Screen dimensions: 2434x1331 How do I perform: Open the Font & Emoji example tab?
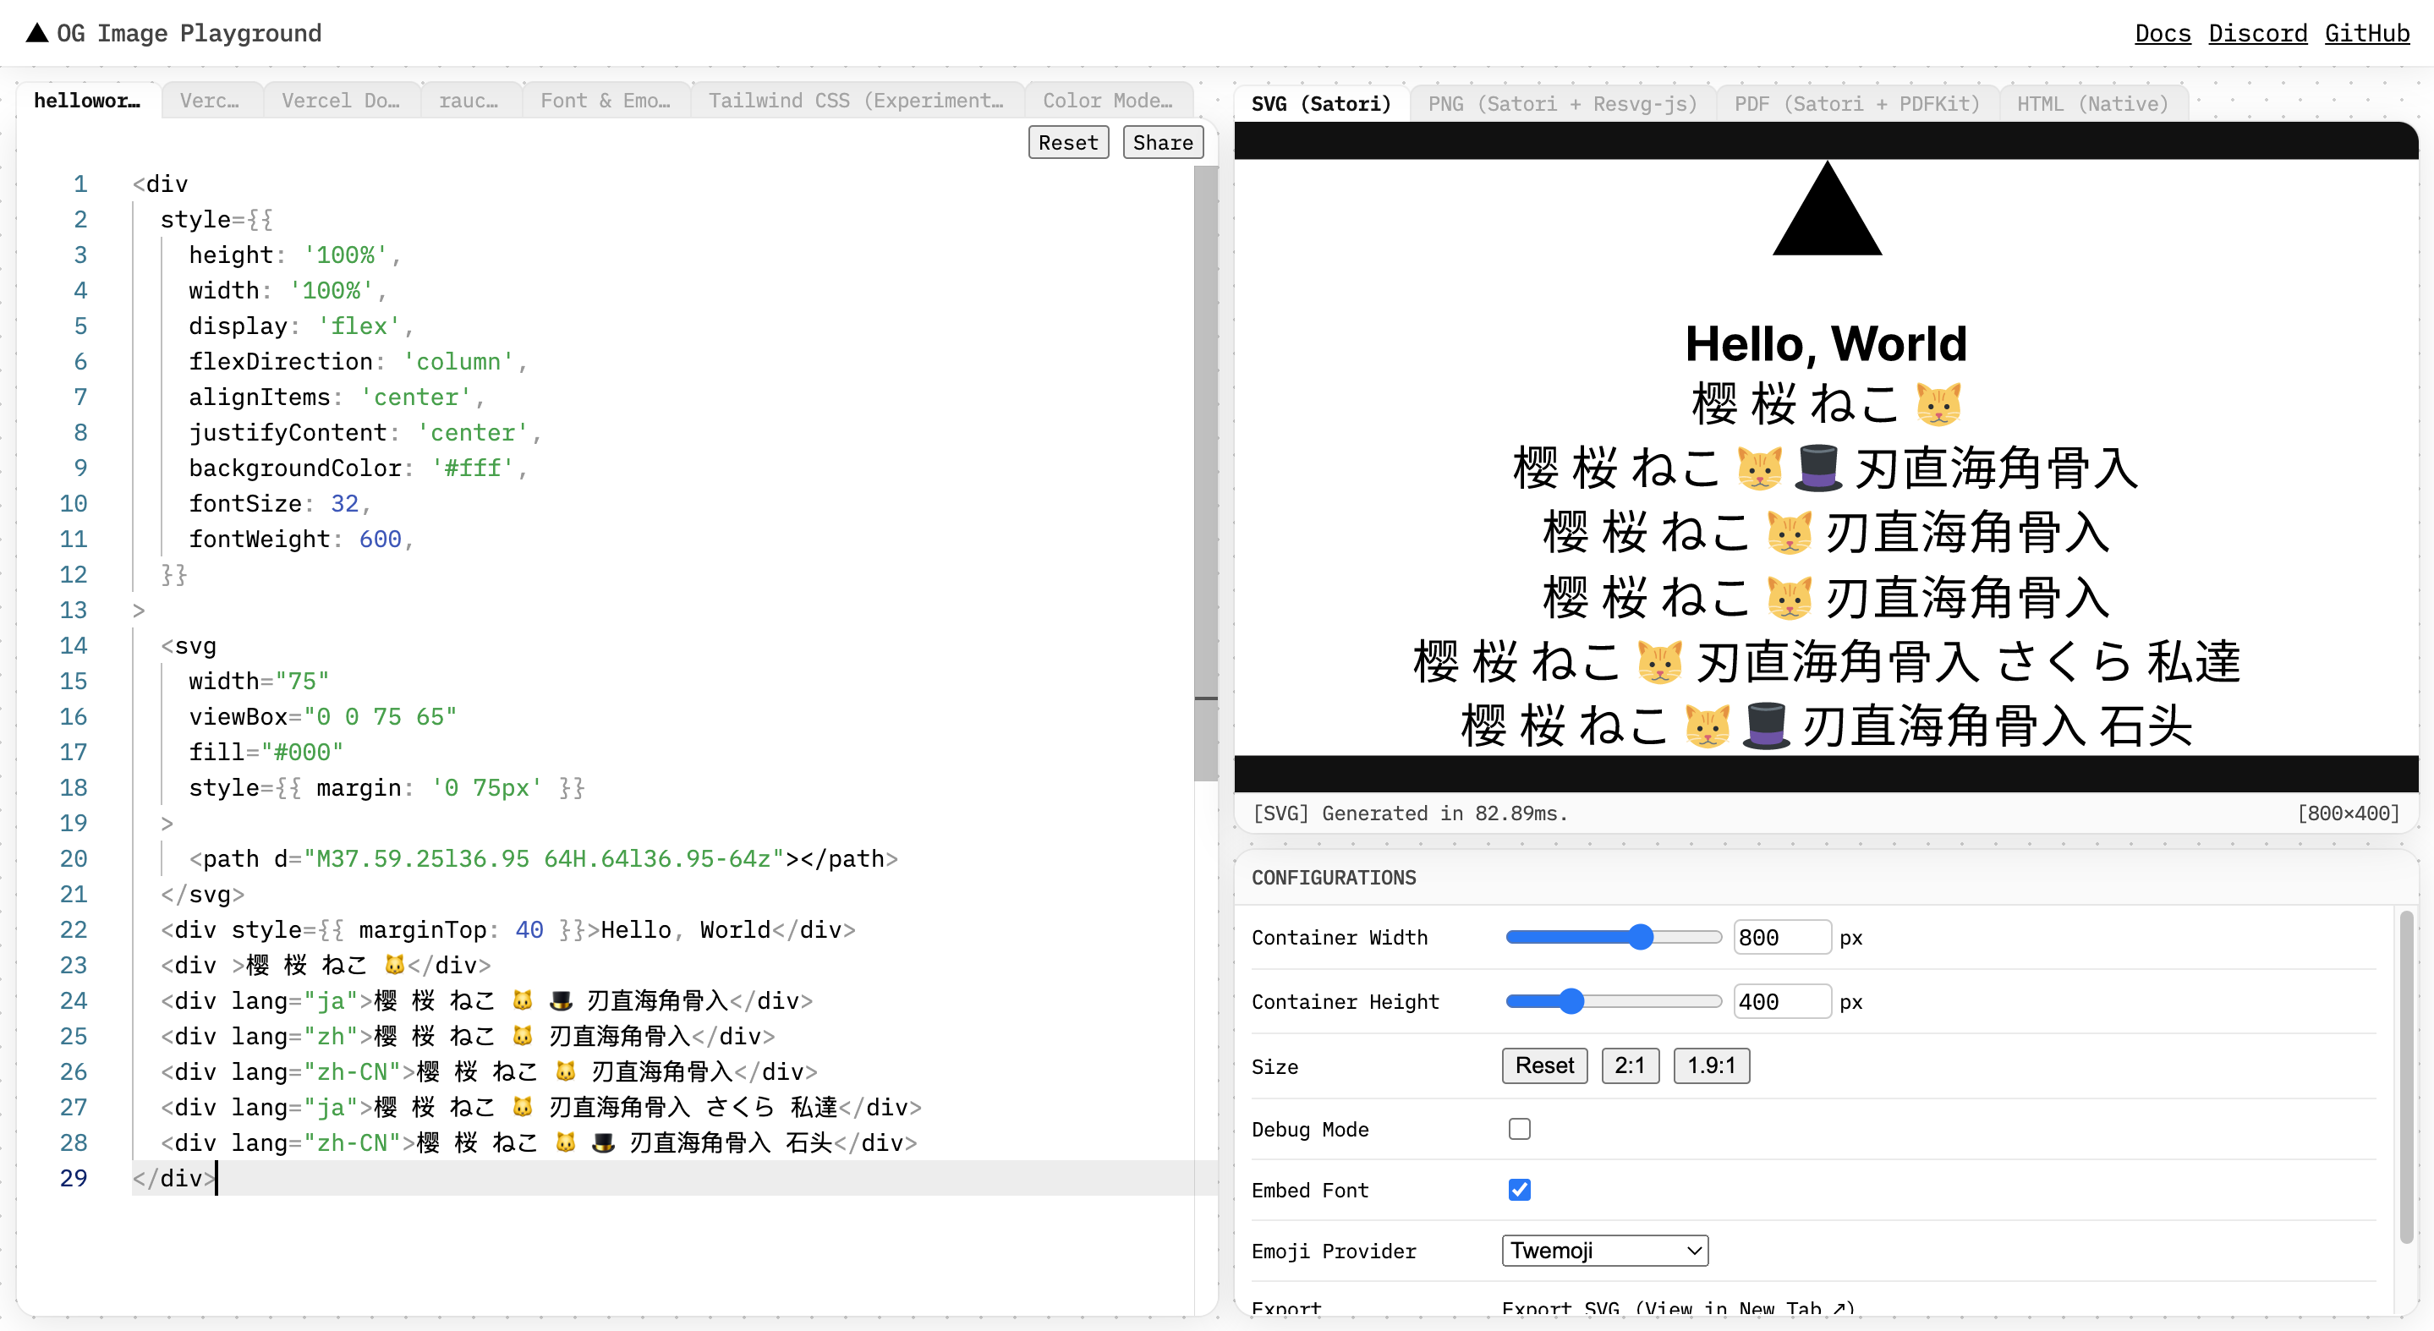pos(605,100)
